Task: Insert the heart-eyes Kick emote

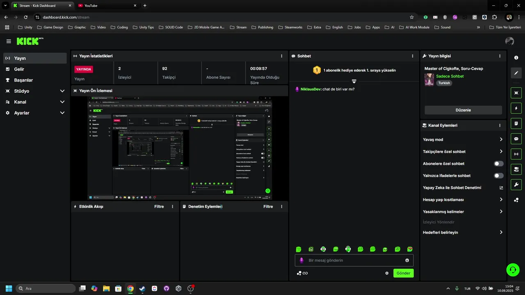Action: pyautogui.click(x=410, y=249)
